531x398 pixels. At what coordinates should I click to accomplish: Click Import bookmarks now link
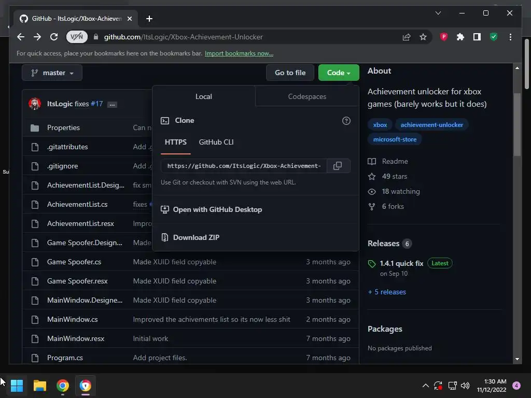[x=239, y=53]
